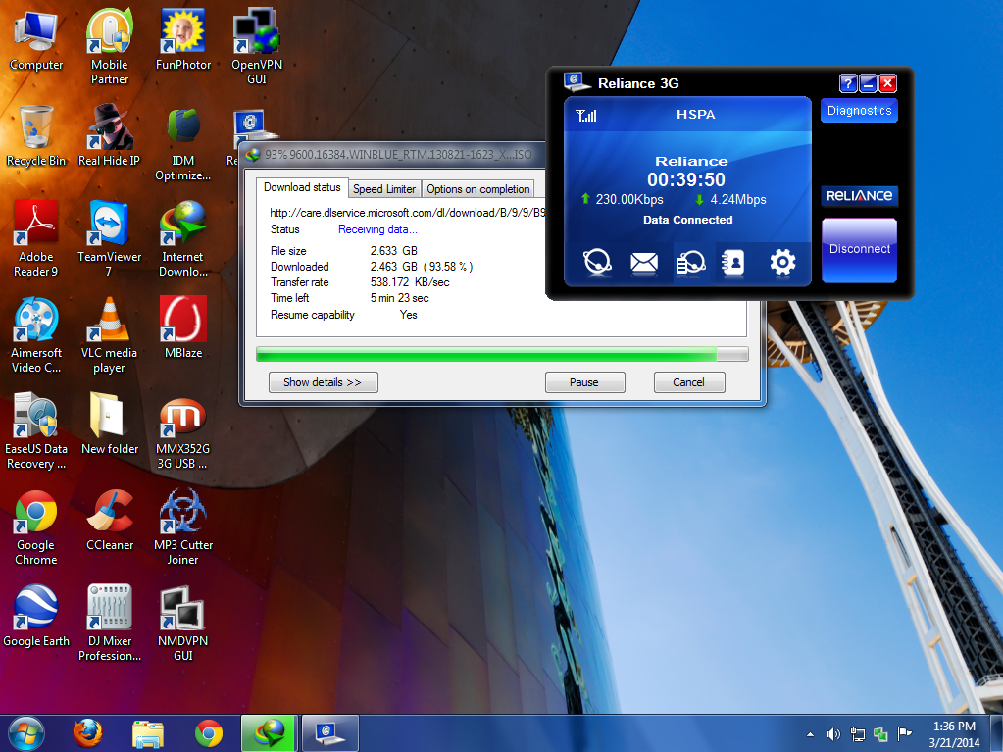Open CCleaner desktop shortcut
This screenshot has width=1003, height=752.
(x=110, y=521)
